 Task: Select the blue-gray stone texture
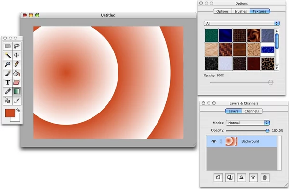[267, 36]
